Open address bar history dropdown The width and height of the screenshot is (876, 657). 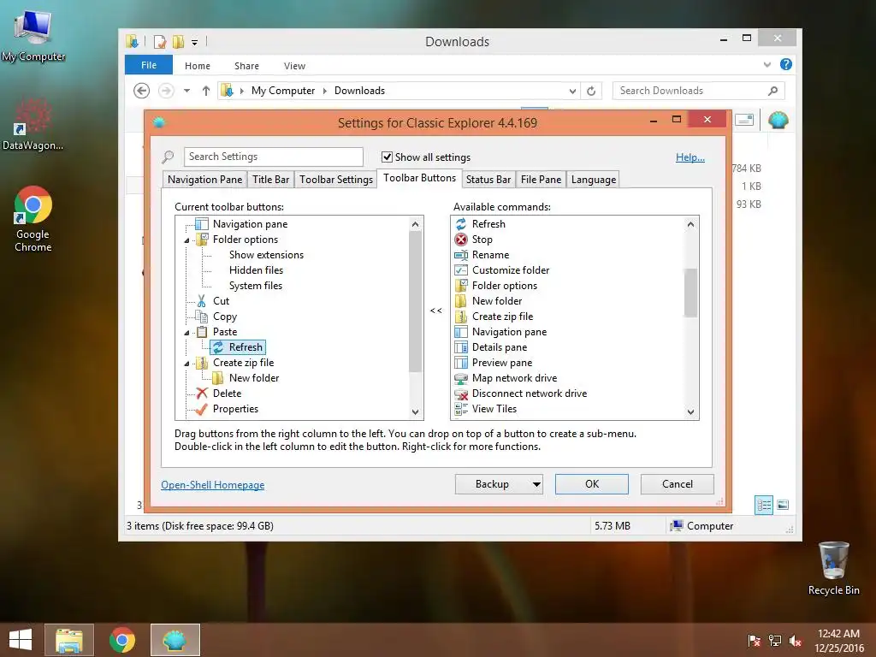[572, 91]
